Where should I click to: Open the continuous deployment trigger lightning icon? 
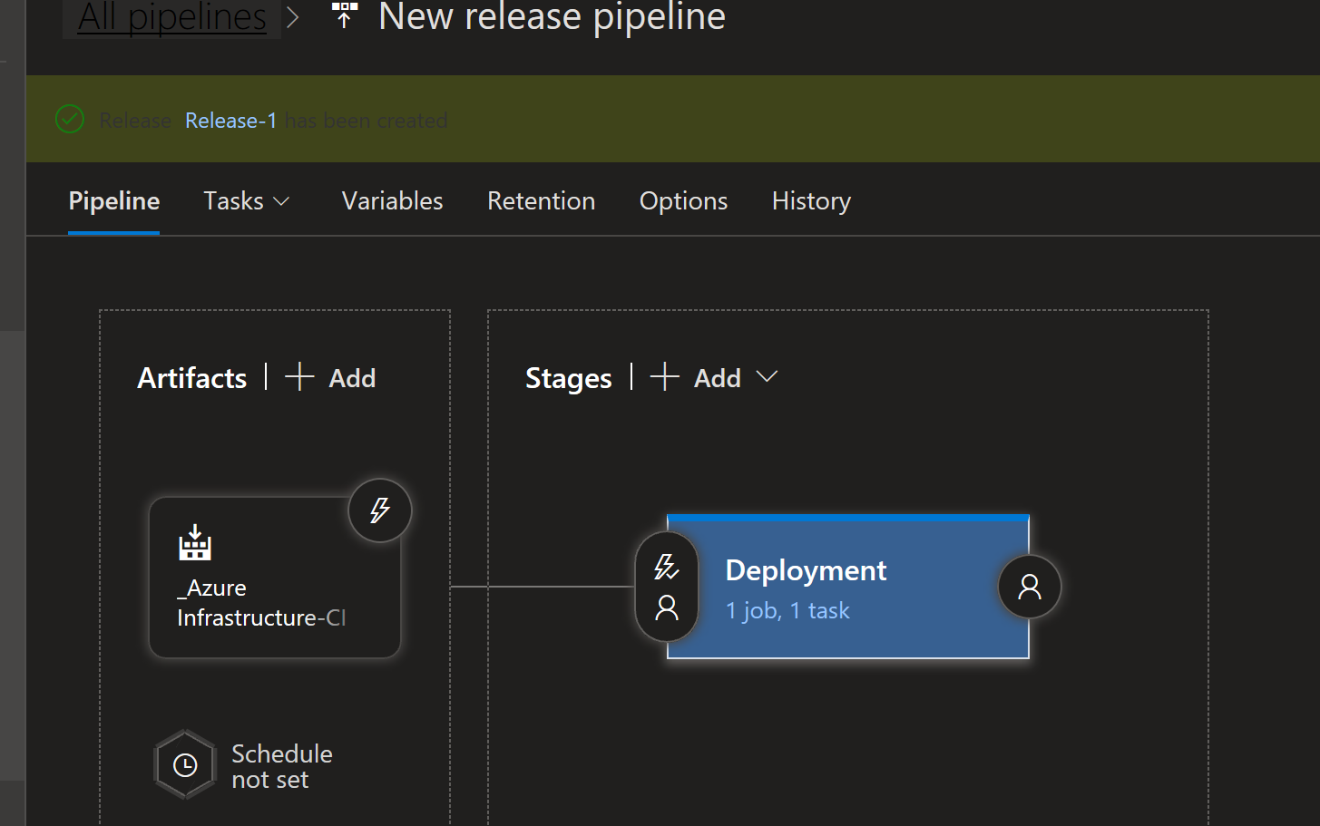click(x=380, y=510)
